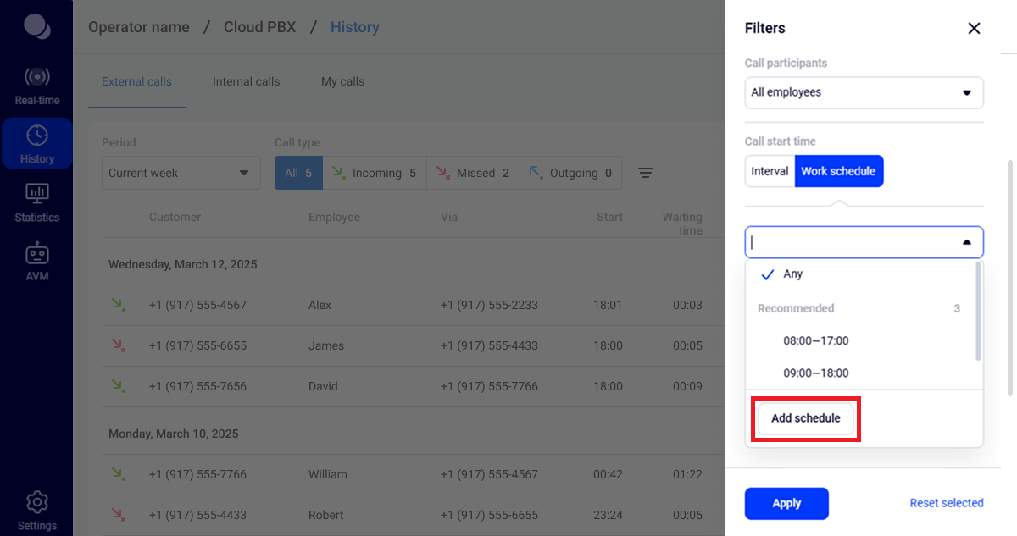Viewport: 1017px width, 536px height.
Task: Switch to Internal calls tab
Action: pos(246,81)
